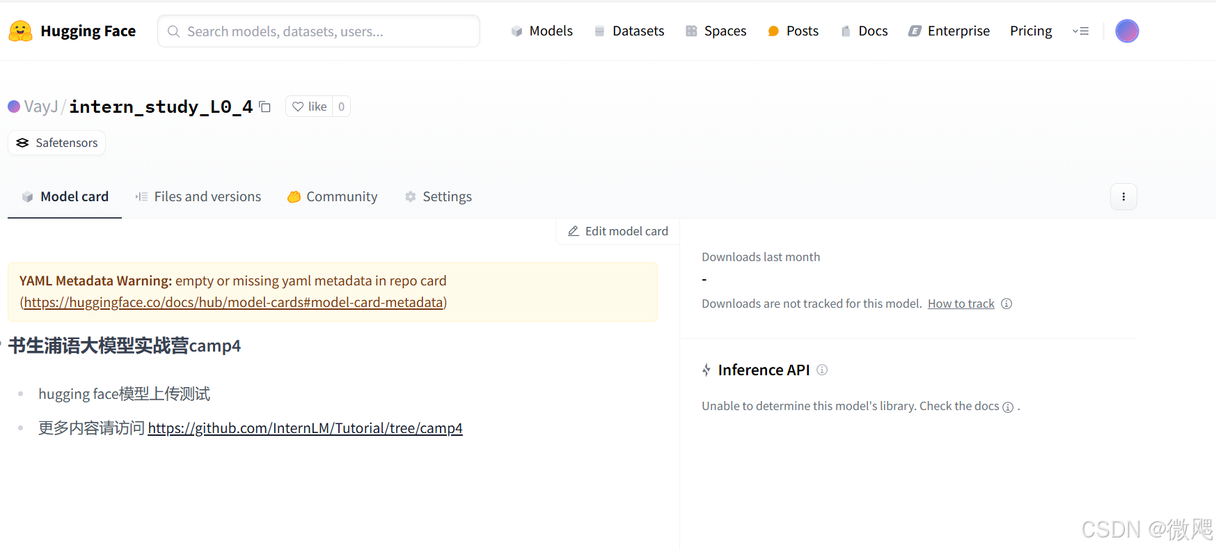1216x550 pixels.
Task: Click the Models cube icon in the navbar
Action: (x=516, y=31)
